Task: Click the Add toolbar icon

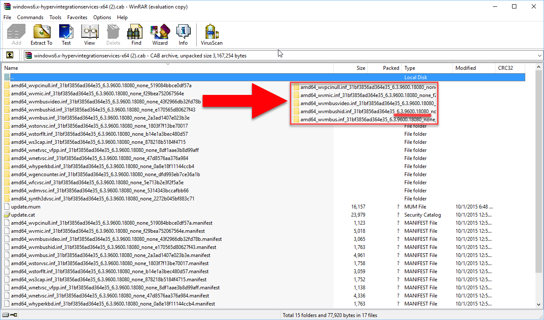Action: pos(17,32)
